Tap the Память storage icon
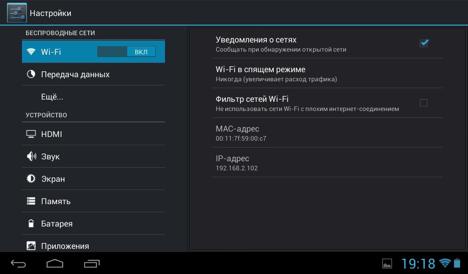Viewport: 468px width, 274px height. click(31, 201)
